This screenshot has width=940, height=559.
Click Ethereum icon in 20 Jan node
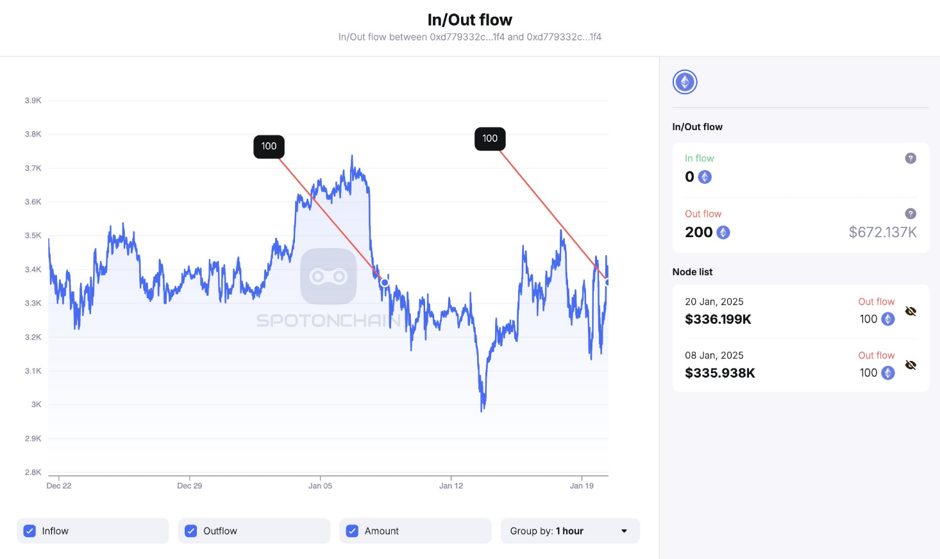pos(888,319)
